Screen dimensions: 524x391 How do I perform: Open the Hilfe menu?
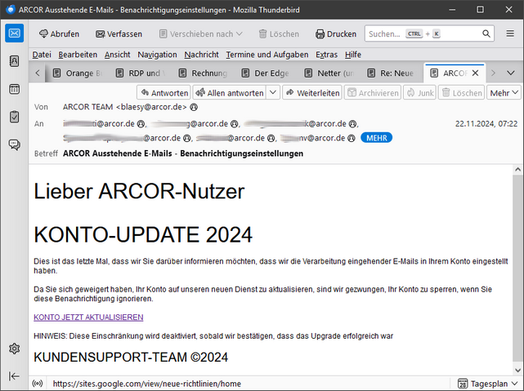point(353,55)
